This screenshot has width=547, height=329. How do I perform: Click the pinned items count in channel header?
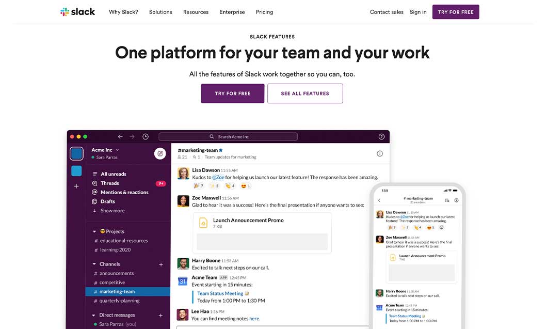click(x=197, y=157)
